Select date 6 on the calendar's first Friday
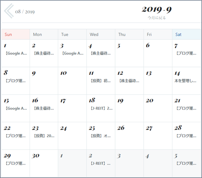Screen dimensions: 202x178 pyautogui.click(x=148, y=45)
